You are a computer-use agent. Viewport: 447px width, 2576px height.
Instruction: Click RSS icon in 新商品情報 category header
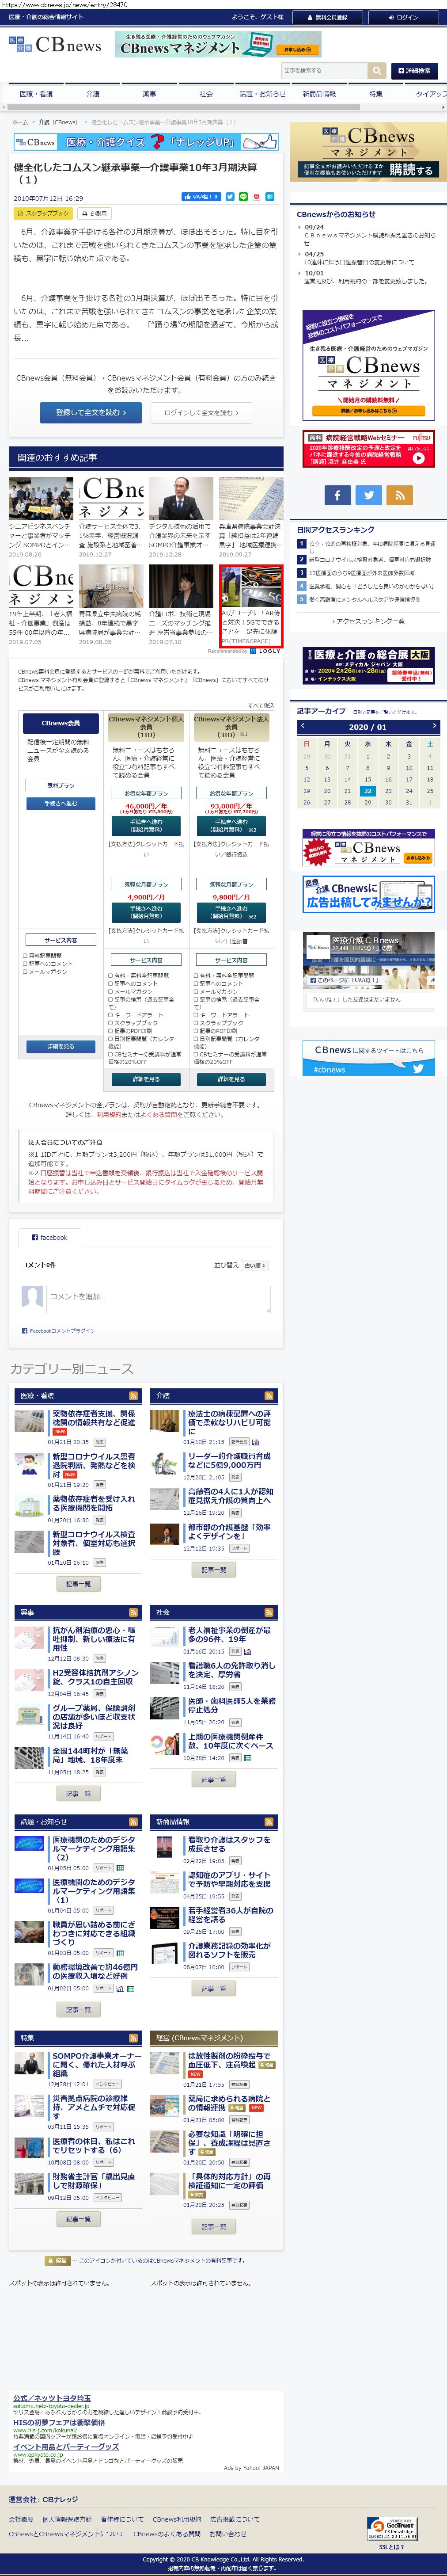(x=269, y=1822)
